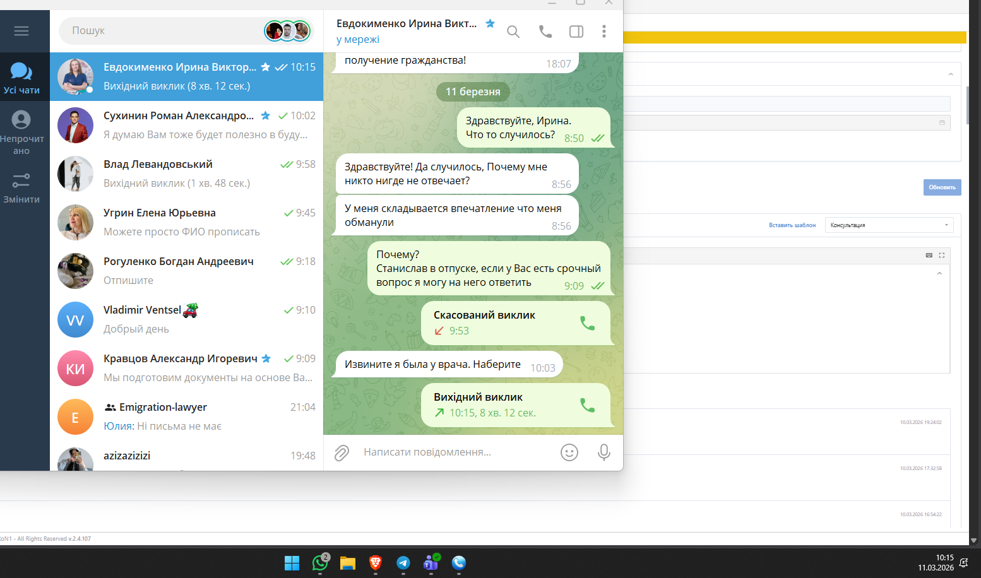Click the 11 березня date badge
Image resolution: width=981 pixels, height=578 pixels.
point(473,91)
